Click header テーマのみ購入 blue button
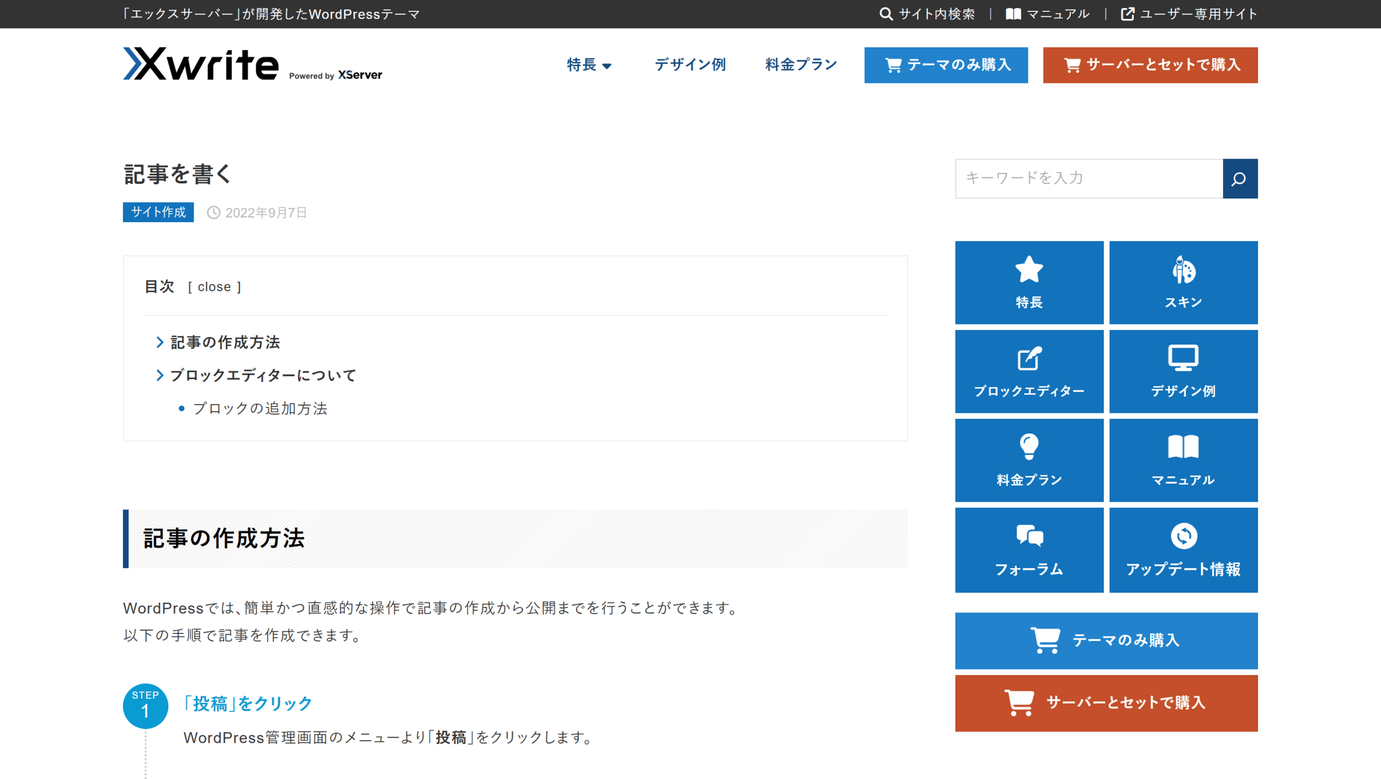This screenshot has height=779, width=1381. click(x=946, y=65)
